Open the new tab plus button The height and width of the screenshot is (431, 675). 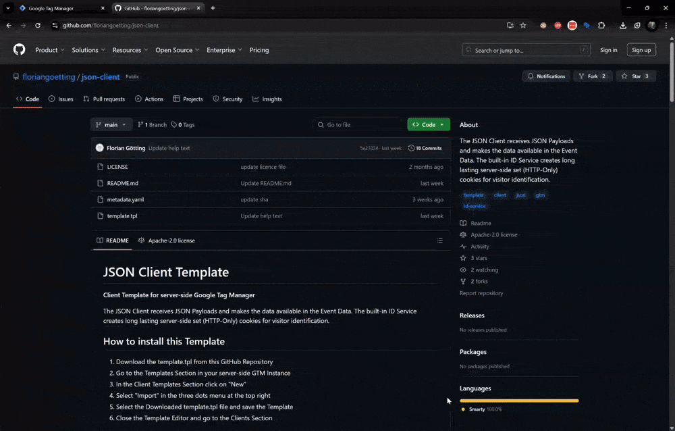pos(213,7)
